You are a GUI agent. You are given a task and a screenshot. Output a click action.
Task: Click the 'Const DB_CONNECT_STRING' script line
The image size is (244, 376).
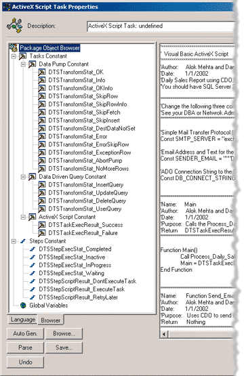(x=197, y=178)
